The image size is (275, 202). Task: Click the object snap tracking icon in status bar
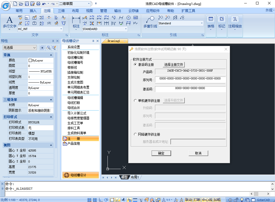point(118,200)
